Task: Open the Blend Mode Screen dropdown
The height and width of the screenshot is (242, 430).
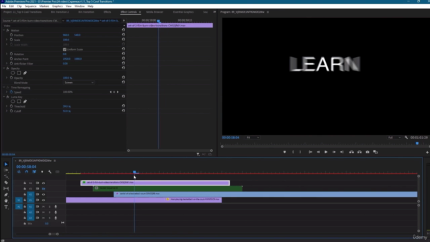Action: (79, 83)
